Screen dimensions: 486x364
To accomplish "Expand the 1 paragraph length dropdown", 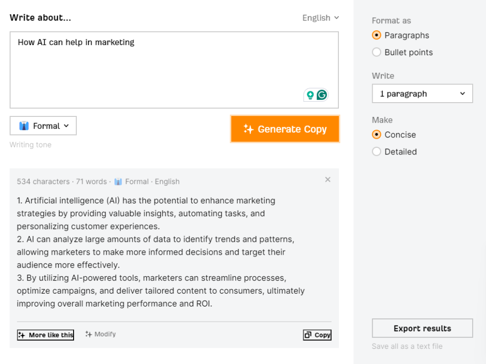I will [x=422, y=93].
